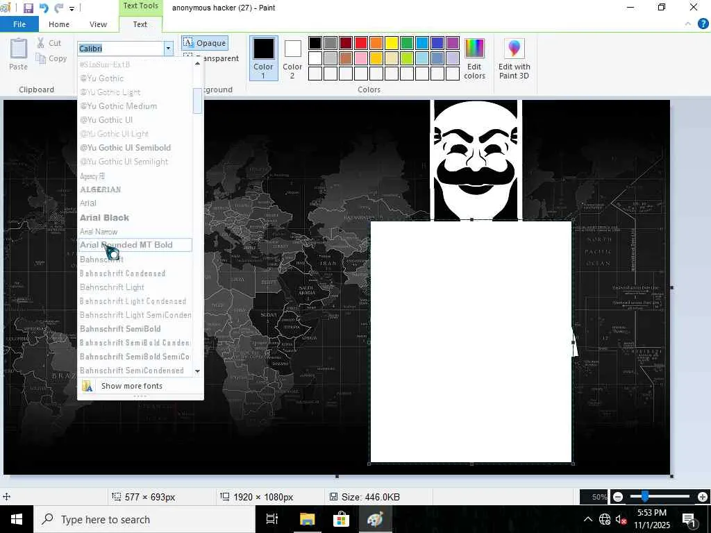The image size is (711, 533).
Task: Zoom out with minus button
Action: point(617,497)
